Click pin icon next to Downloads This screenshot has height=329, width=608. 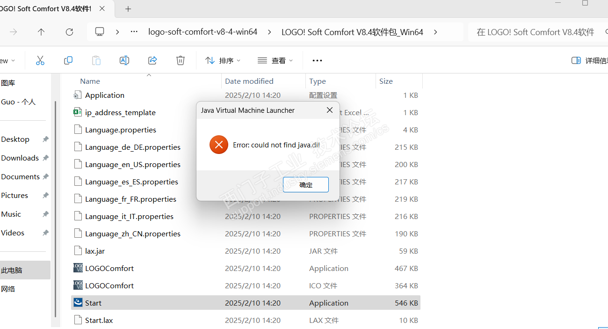coord(45,158)
